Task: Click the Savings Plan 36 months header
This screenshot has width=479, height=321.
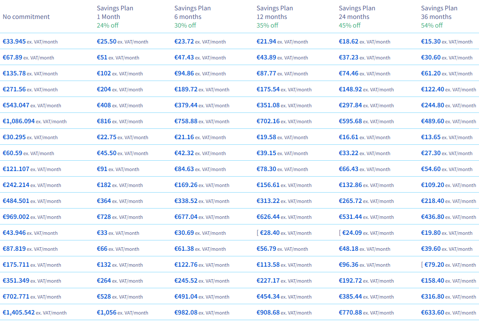Action: pyautogui.click(x=439, y=12)
